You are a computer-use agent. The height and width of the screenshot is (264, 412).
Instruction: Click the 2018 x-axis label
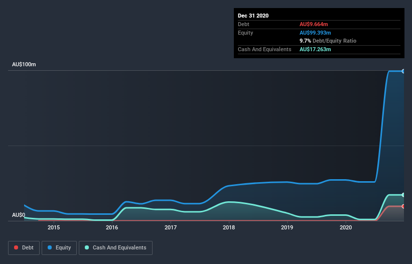point(229,227)
